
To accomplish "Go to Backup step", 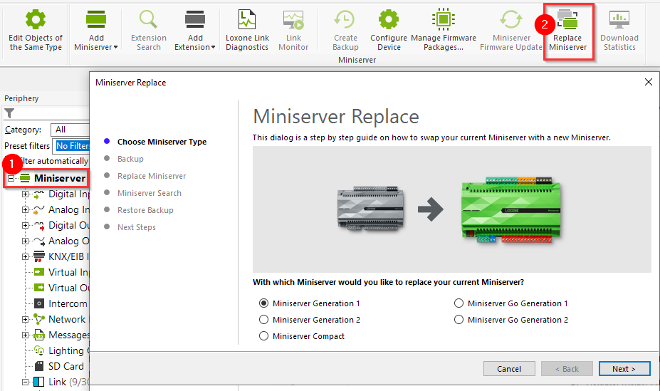I will click(130, 159).
